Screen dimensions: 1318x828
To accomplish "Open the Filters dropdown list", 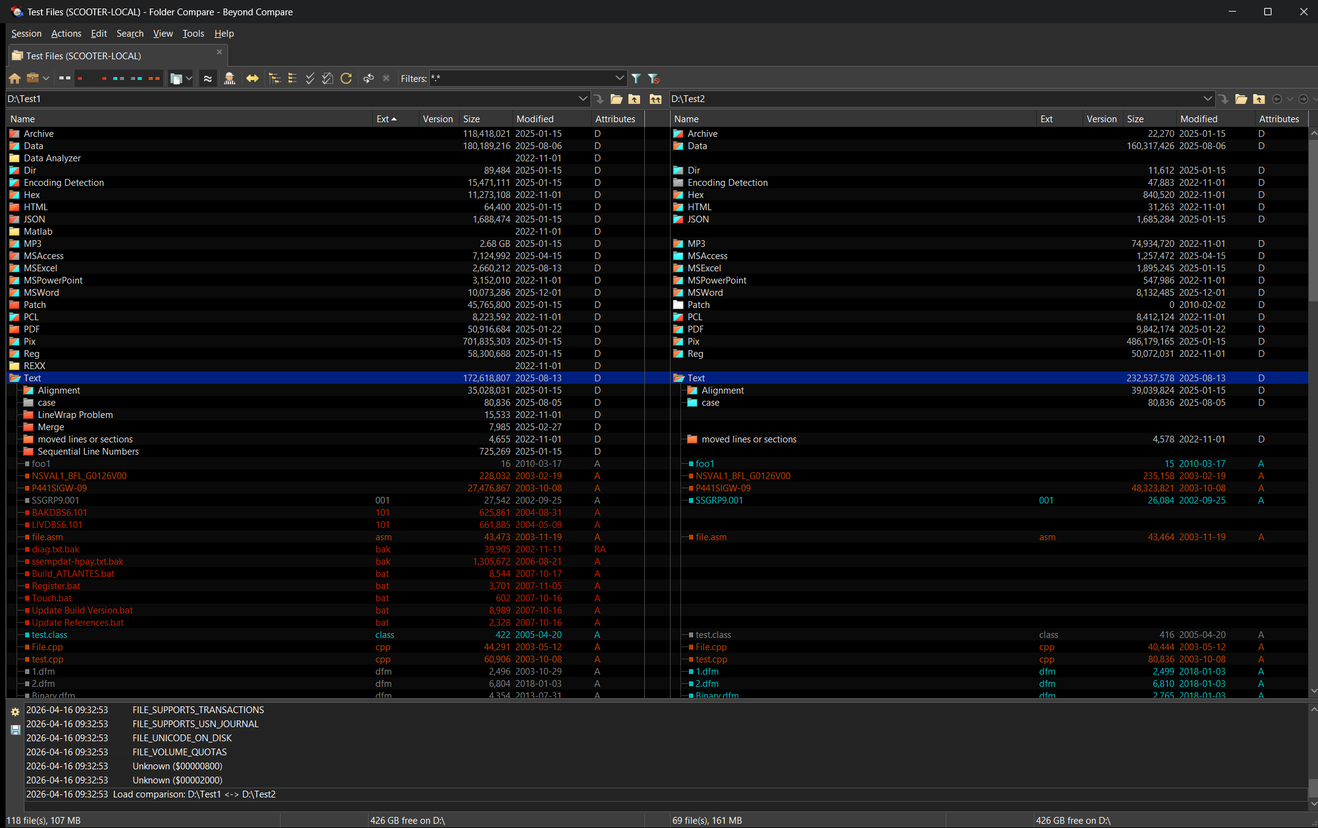I will (x=619, y=78).
